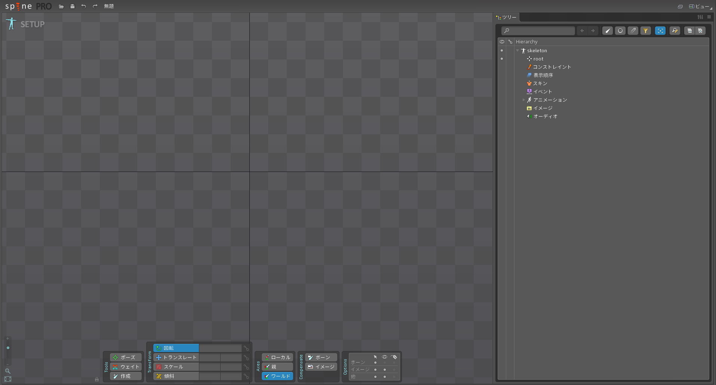The width and height of the screenshot is (716, 385).
Task: Expand the アニメーション tree node
Action: (x=523, y=100)
